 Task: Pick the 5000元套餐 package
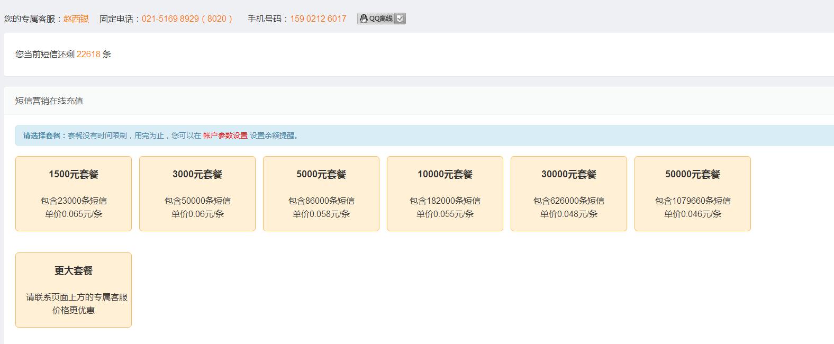coord(321,193)
